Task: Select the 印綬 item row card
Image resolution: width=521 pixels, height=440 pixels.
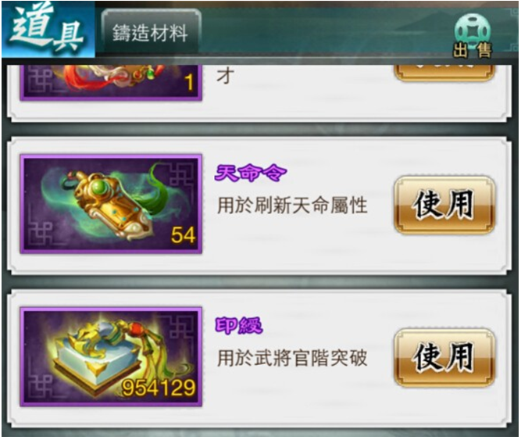Action: 259,358
